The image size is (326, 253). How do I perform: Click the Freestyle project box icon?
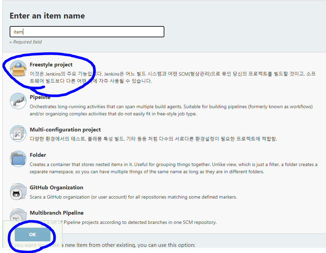tap(18, 68)
